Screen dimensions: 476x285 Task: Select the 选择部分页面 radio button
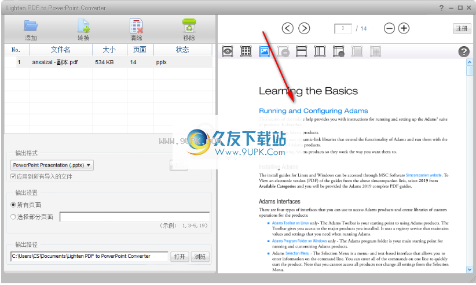point(13,217)
